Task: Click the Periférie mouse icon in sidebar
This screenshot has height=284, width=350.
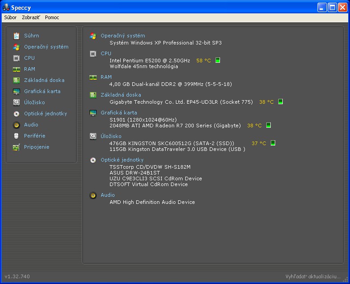Action: [x=16, y=136]
